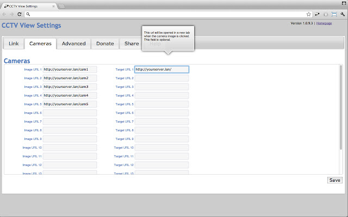This screenshot has width=348, height=217.
Task: Select the Target URL 4 field
Action: click(162, 95)
